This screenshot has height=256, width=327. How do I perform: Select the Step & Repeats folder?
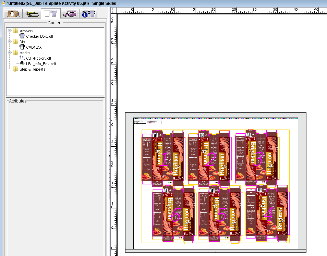pos(32,69)
